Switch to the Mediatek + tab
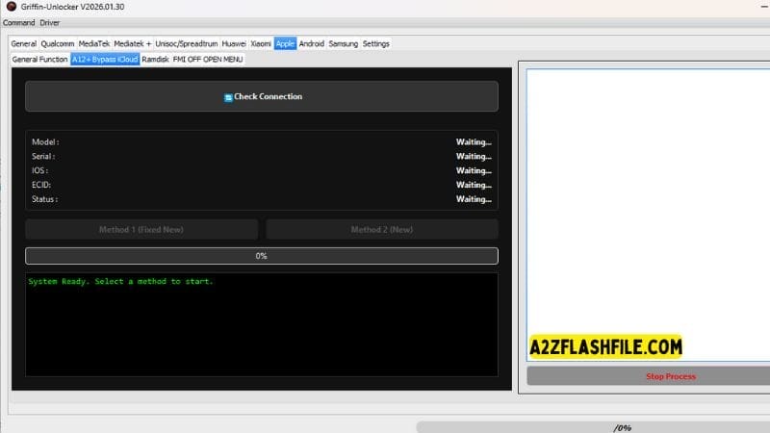 (133, 43)
